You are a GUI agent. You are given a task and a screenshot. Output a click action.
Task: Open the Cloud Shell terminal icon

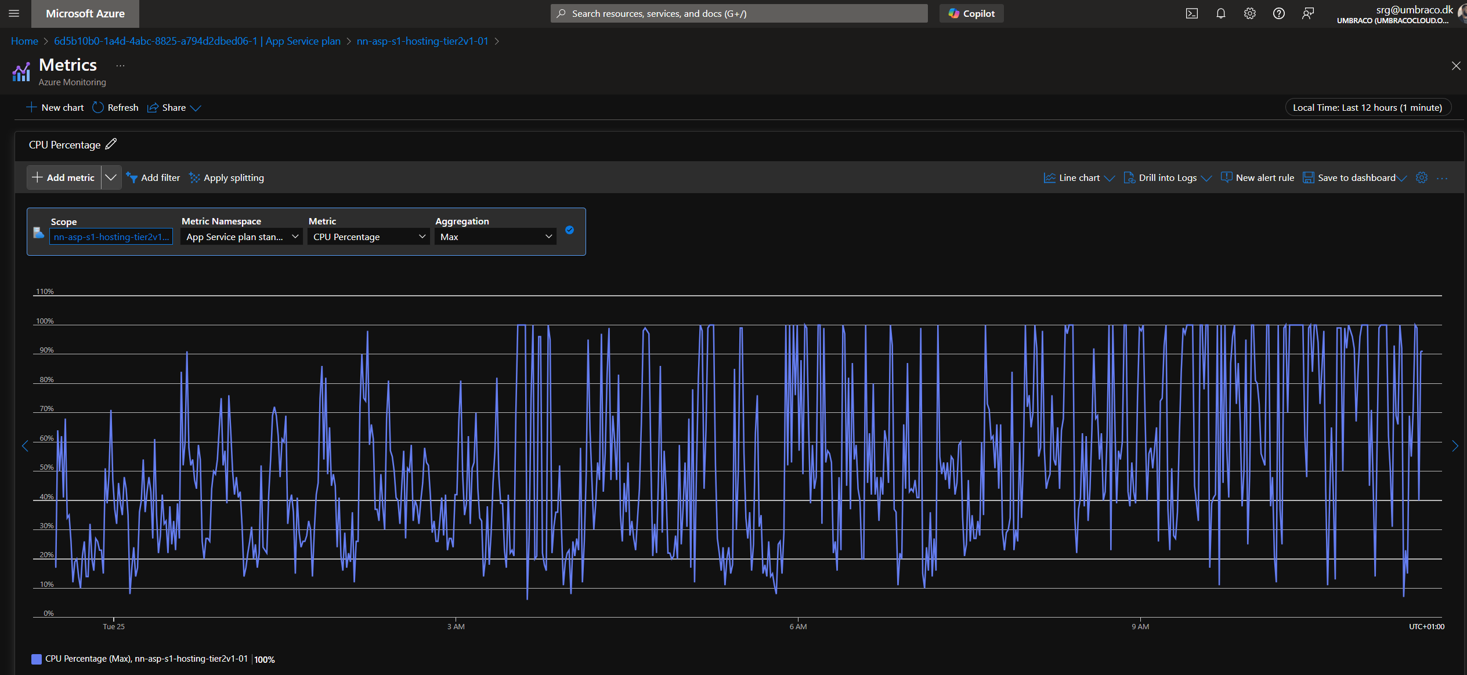click(x=1191, y=13)
